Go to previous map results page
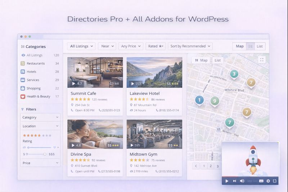This screenshot has height=192, width=288. tap(196, 166)
